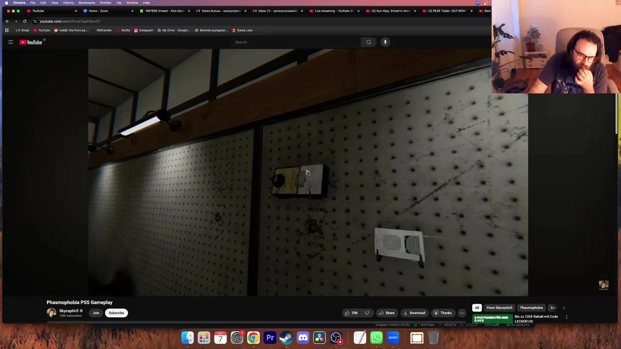Show more filter chips with right arrow
Screen dimensions: 621x349
tap(563, 308)
